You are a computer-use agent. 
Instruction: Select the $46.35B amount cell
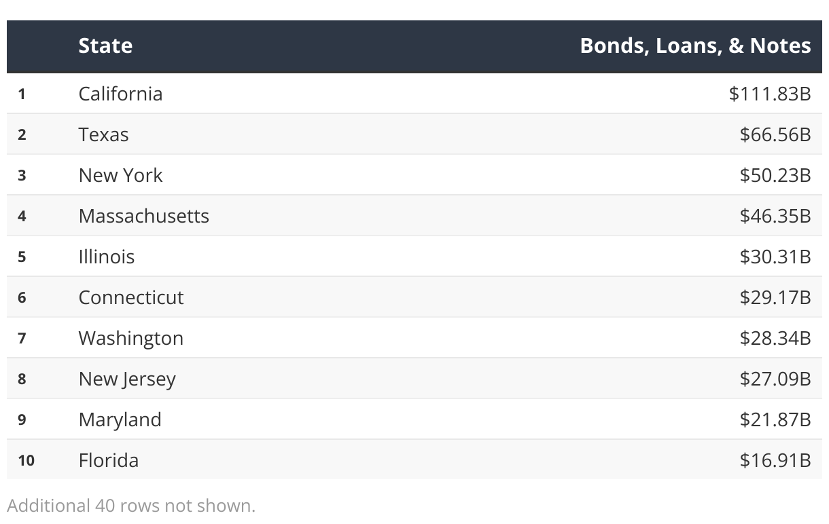[x=775, y=216]
